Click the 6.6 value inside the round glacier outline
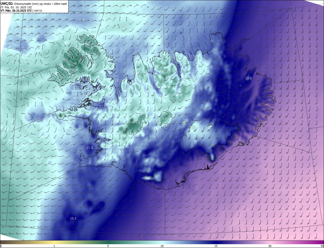The image size is (324, 248). pos(165,118)
